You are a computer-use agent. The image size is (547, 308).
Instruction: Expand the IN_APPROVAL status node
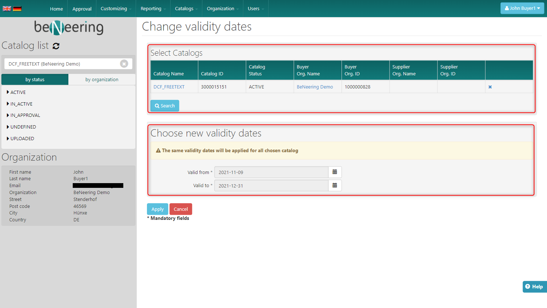(8, 115)
